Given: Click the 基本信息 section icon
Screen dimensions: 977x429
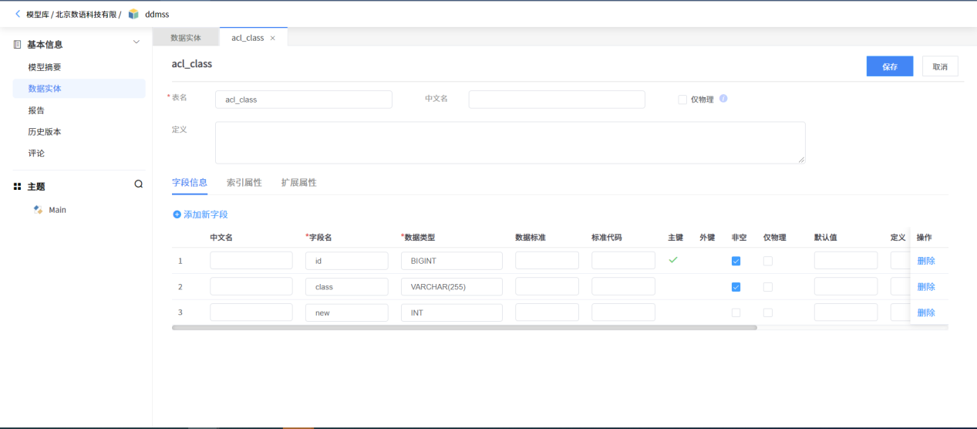Looking at the screenshot, I should pyautogui.click(x=17, y=45).
